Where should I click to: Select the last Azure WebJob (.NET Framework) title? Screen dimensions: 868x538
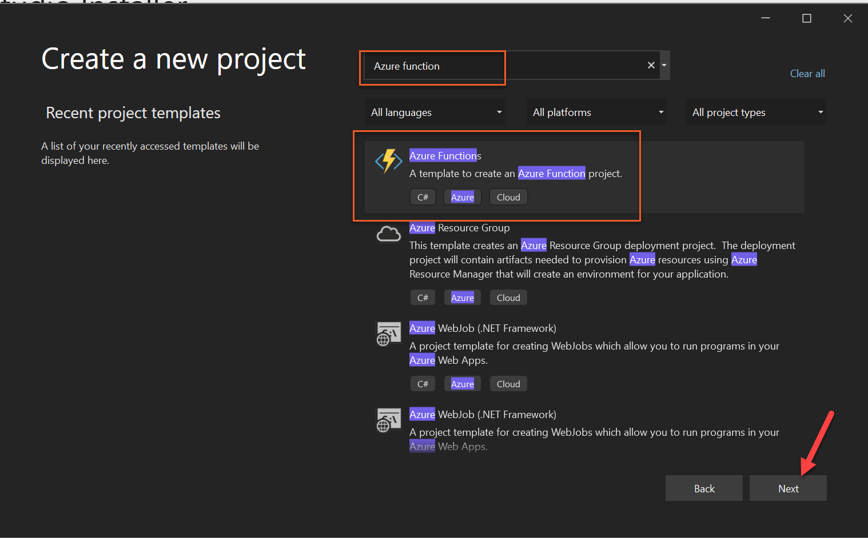pos(483,414)
